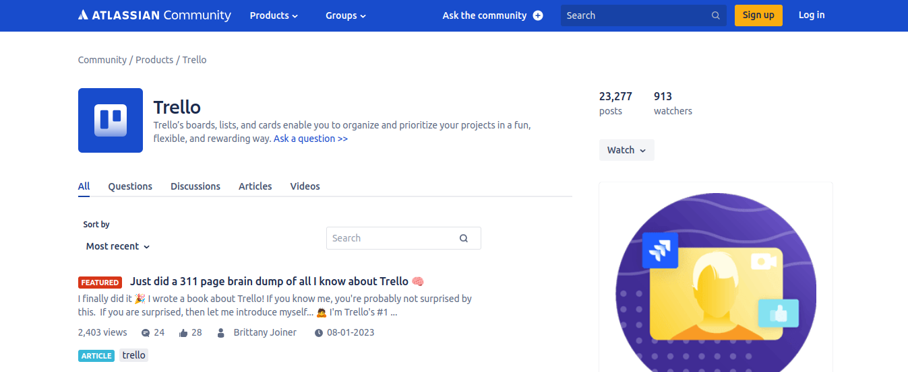Image resolution: width=908 pixels, height=372 pixels.
Task: Click the 2,403 views text
Action: (x=102, y=332)
